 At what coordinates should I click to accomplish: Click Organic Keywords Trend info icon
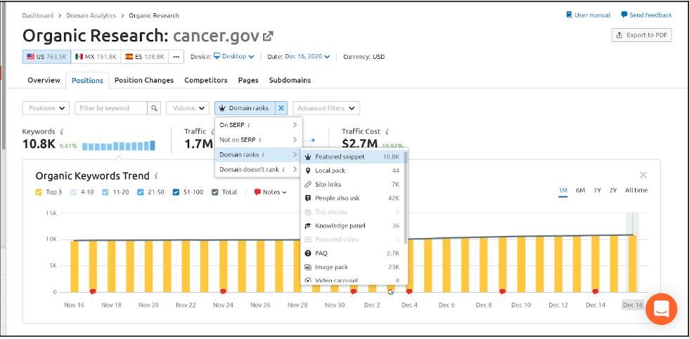[x=156, y=176]
